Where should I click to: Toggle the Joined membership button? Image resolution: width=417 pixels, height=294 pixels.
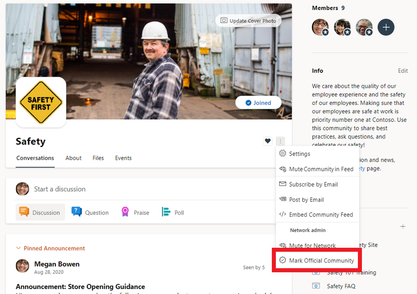(x=258, y=103)
